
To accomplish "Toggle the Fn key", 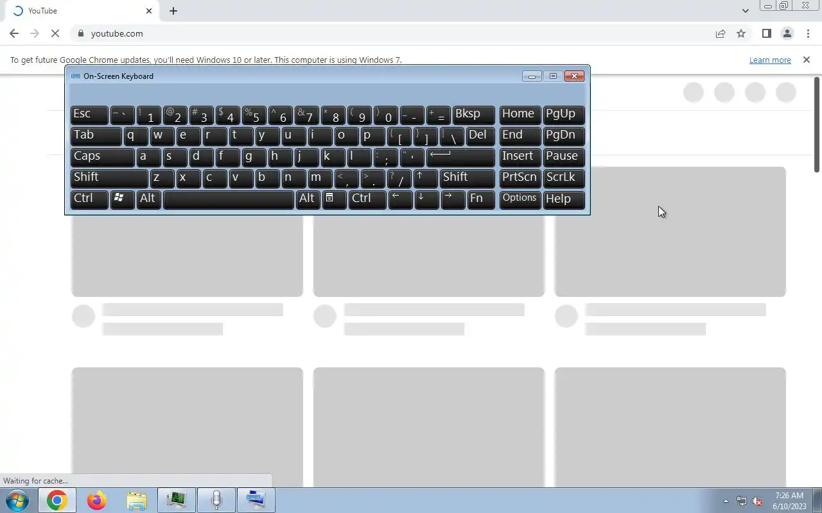I will click(x=480, y=199).
